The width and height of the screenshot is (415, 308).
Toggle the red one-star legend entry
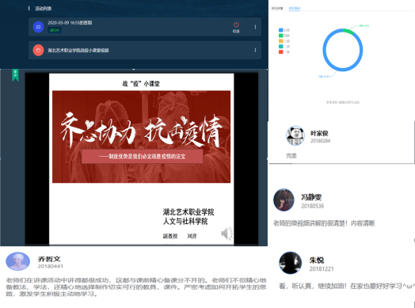284,52
